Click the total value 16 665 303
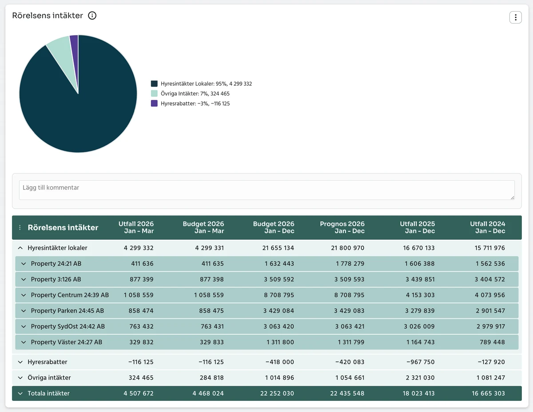533x412 pixels. [x=489, y=393]
